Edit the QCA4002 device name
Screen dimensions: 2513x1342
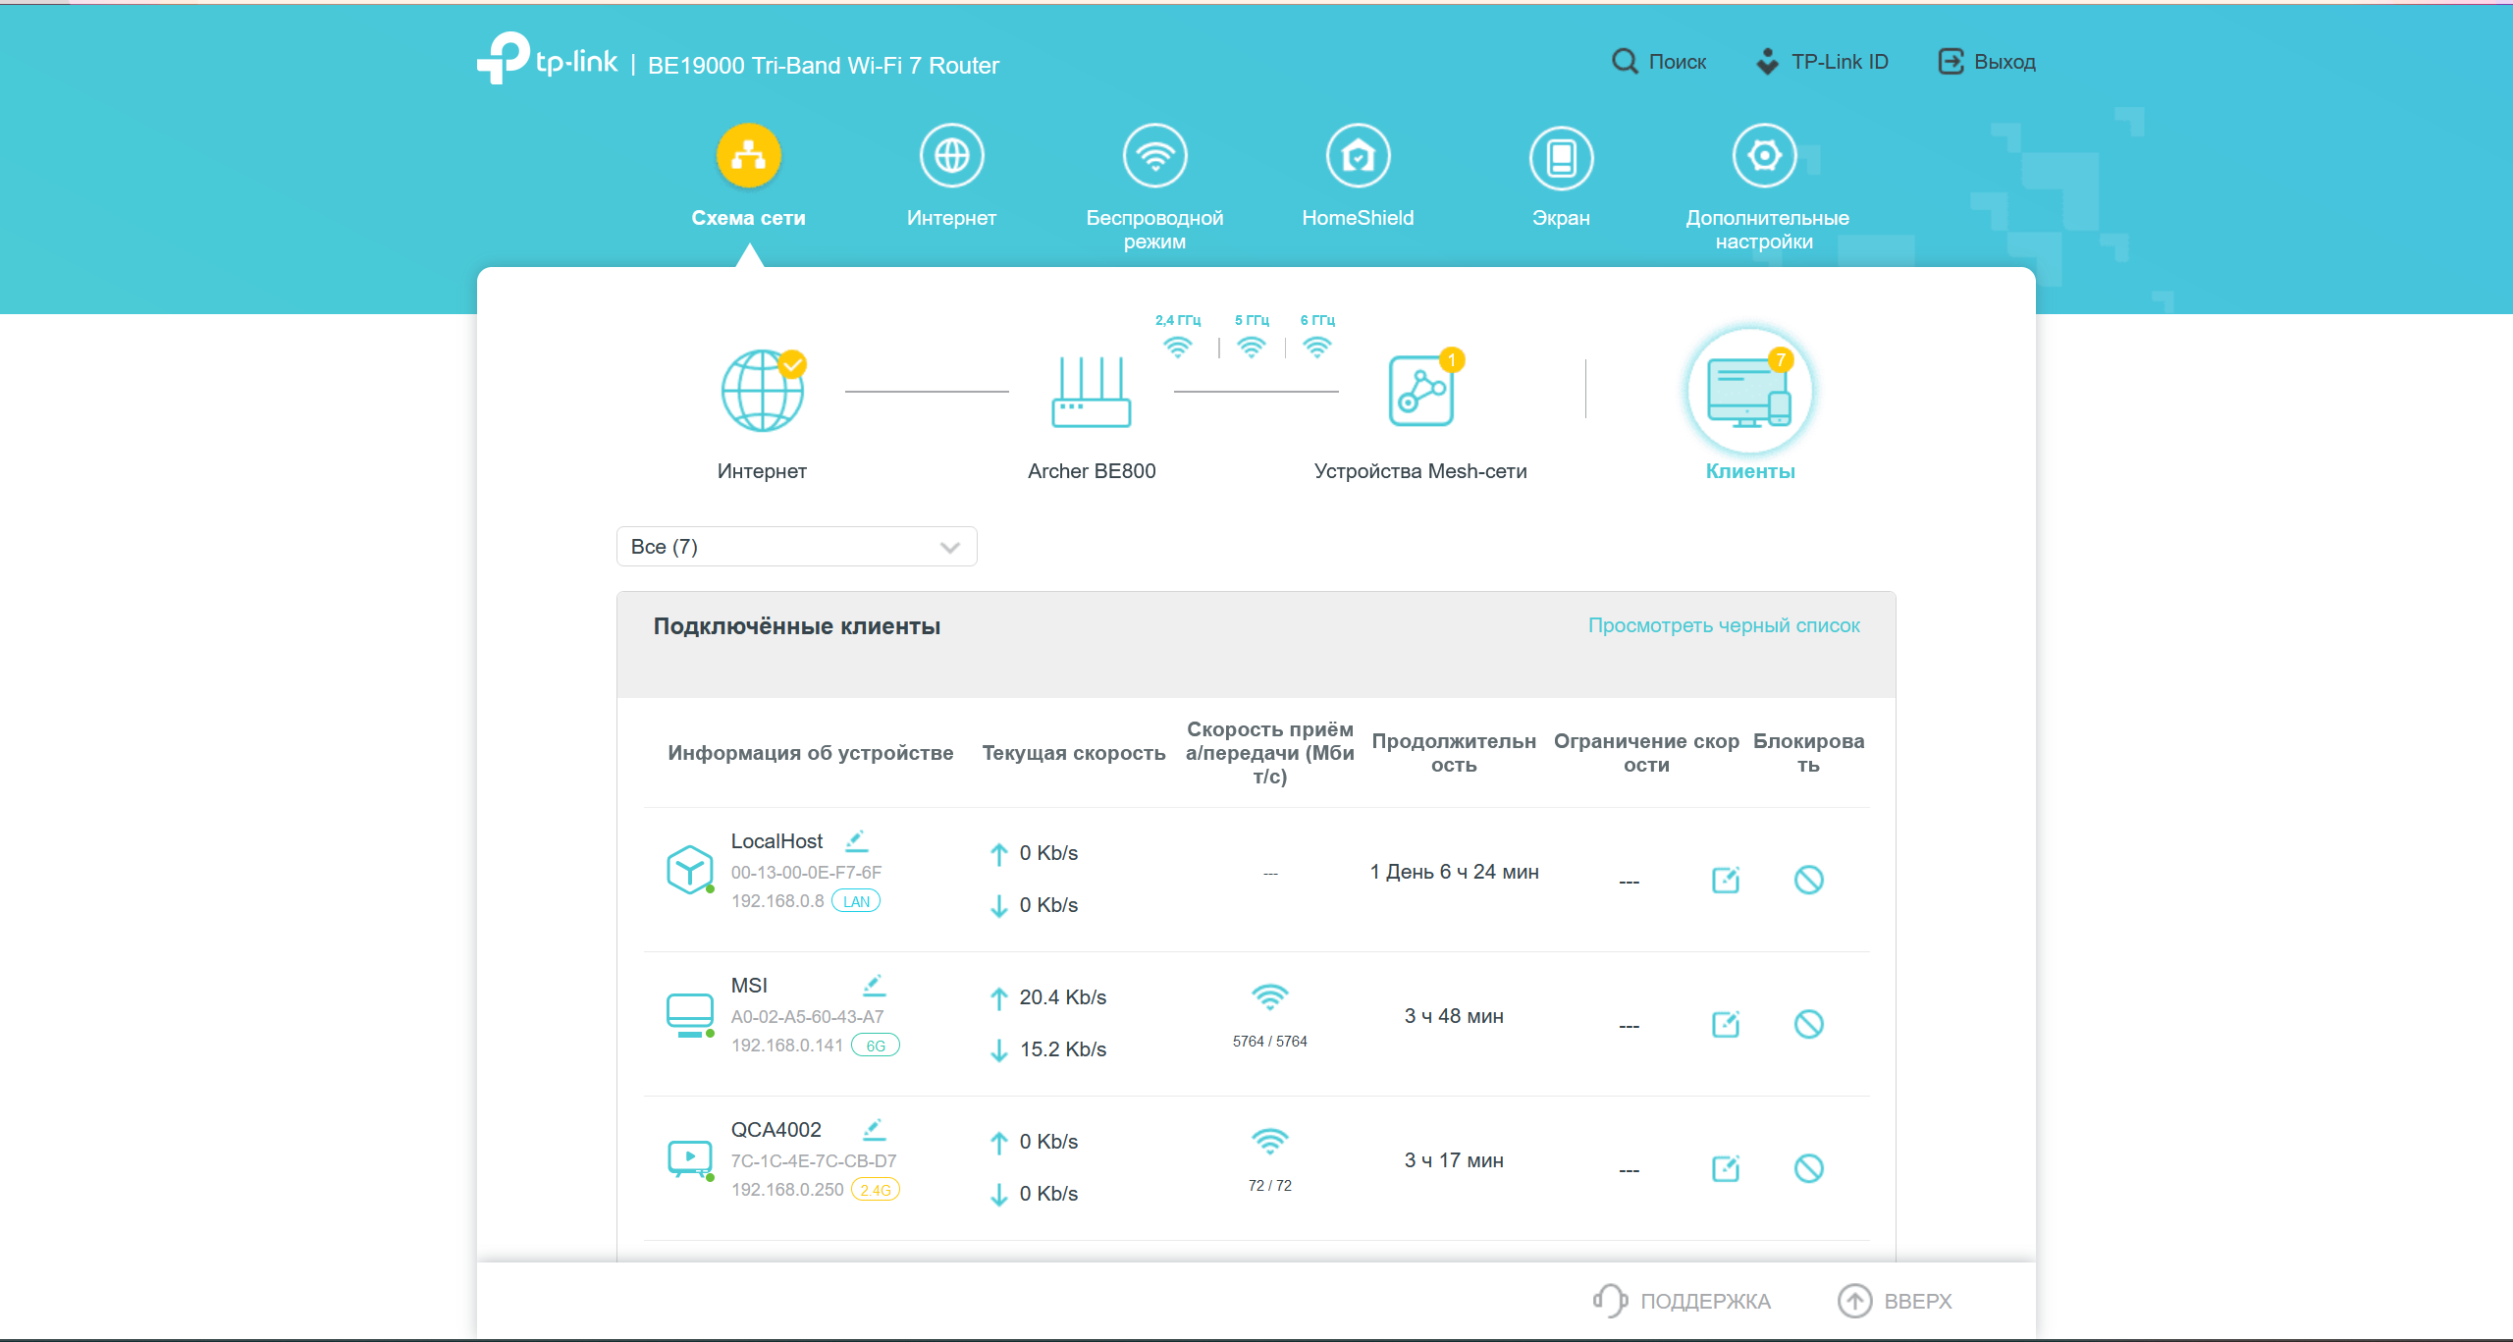click(874, 1129)
